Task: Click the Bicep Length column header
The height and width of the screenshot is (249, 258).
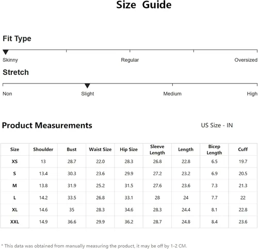Action: (x=214, y=150)
